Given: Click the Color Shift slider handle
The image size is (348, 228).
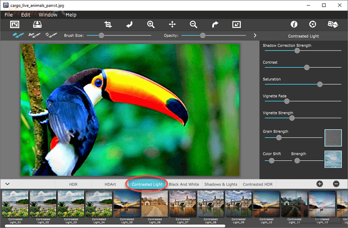Looking at the screenshot, I should [x=271, y=161].
